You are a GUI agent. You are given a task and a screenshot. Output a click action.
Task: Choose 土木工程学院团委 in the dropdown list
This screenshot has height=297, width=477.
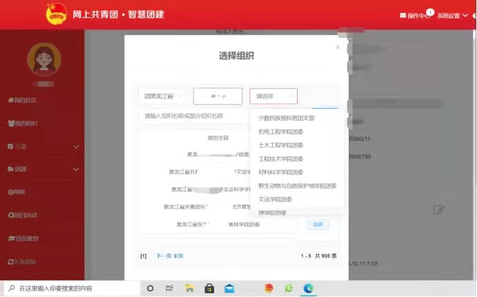click(x=281, y=145)
